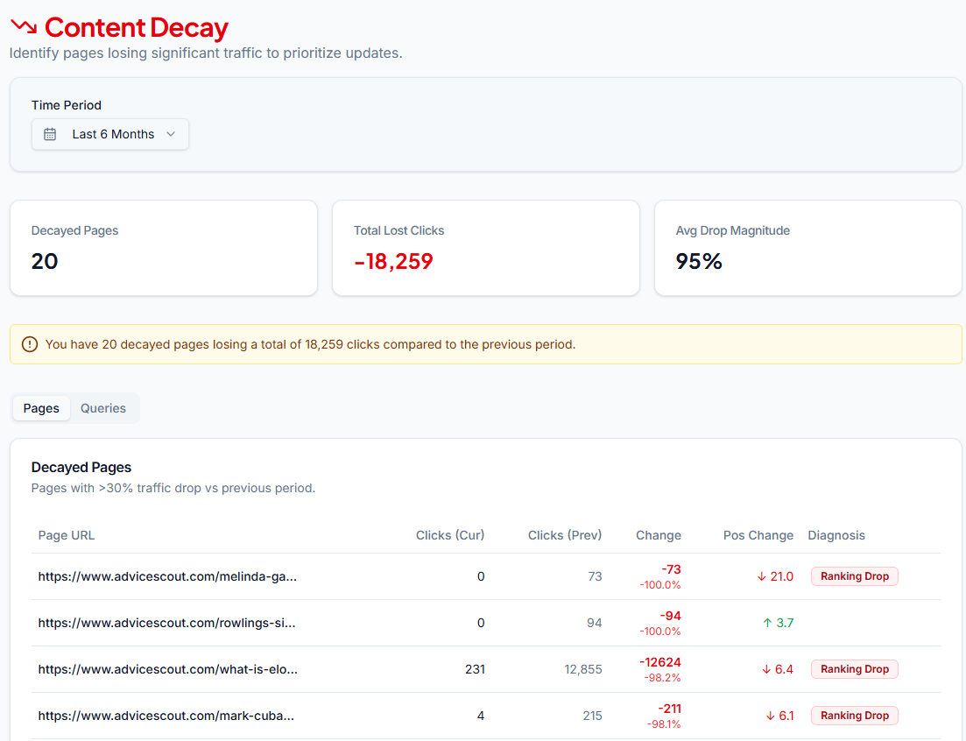
Task: Switch to the Queries tab
Action: [103, 408]
